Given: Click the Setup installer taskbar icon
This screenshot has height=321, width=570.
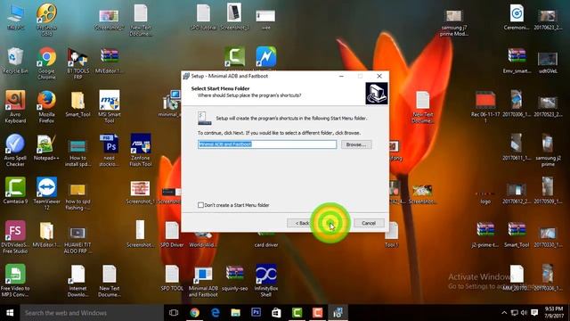Looking at the screenshot, I should point(338,313).
